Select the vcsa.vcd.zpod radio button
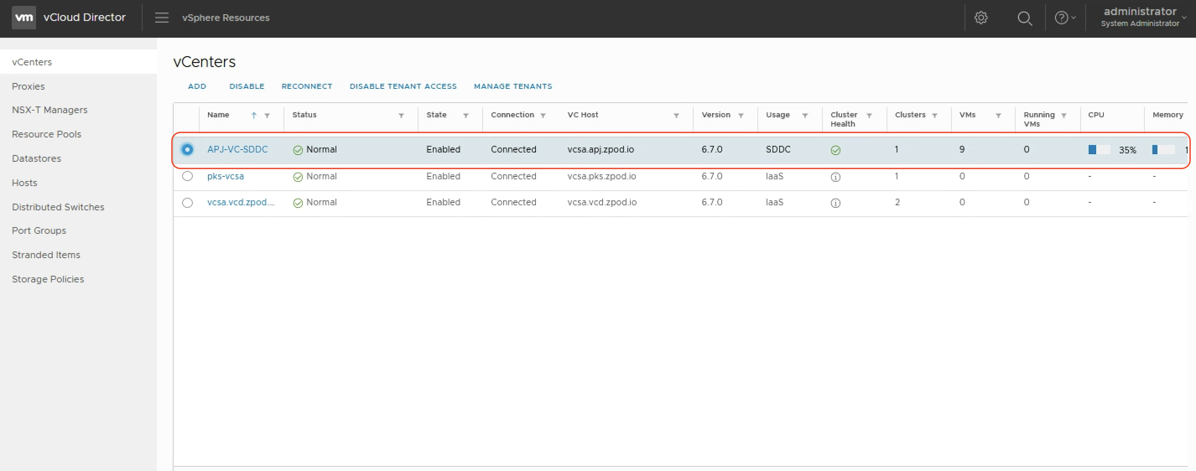 187,203
